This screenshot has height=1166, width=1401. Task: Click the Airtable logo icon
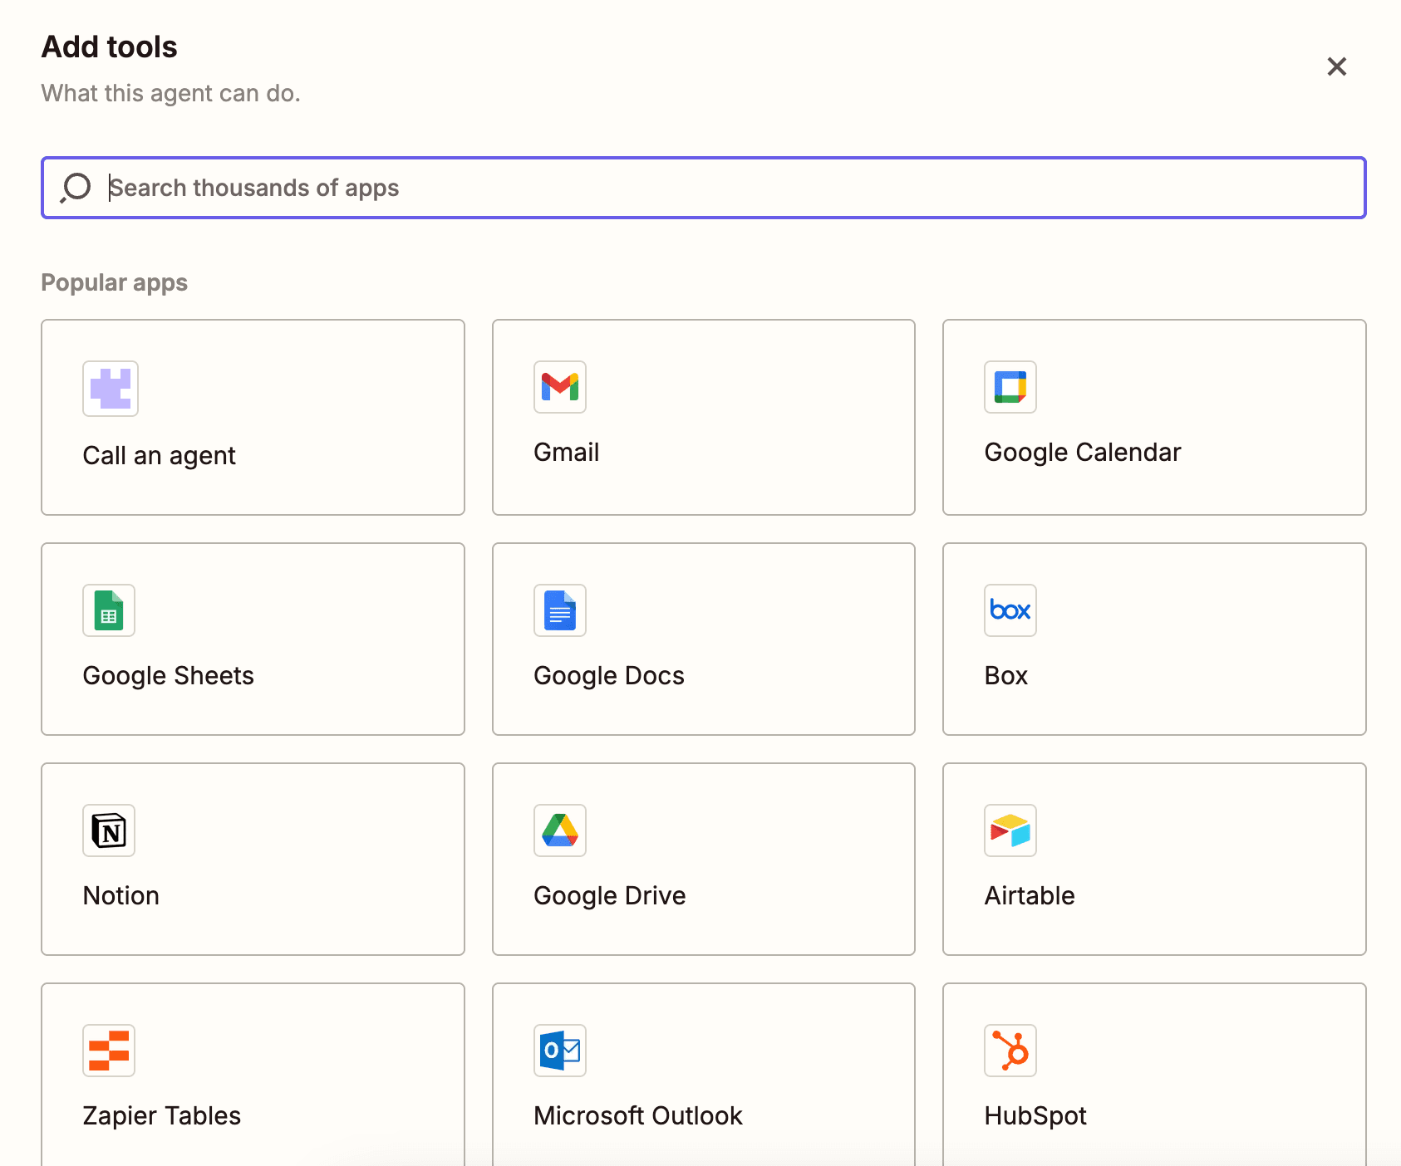pos(1010,830)
